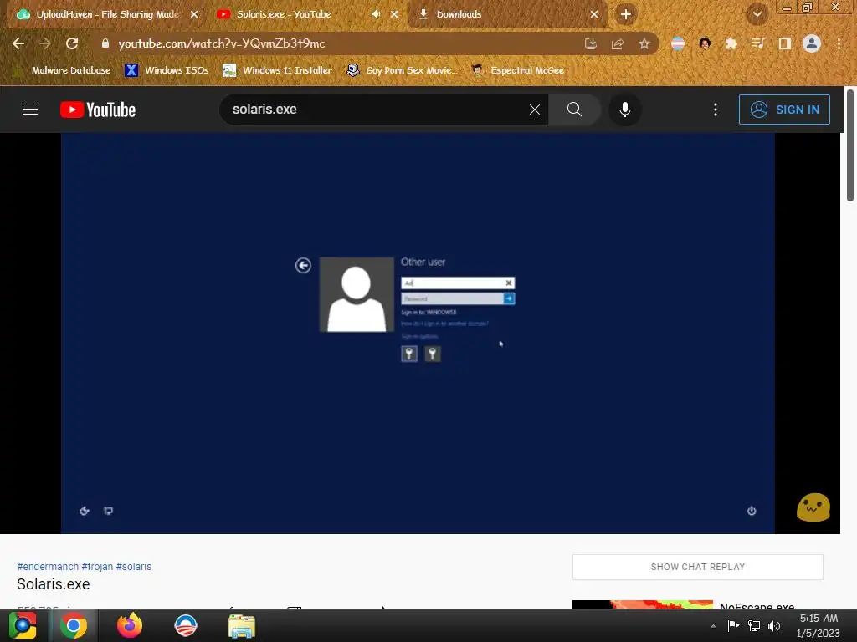Open the #solaris hashtag
The image size is (857, 642).
134,567
